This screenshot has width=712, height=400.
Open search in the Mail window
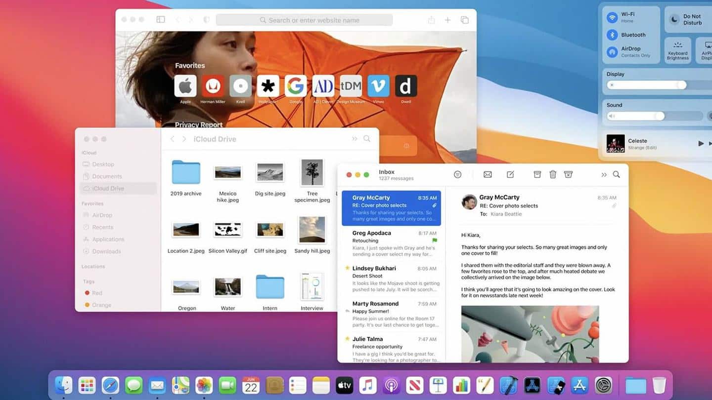[x=616, y=174]
